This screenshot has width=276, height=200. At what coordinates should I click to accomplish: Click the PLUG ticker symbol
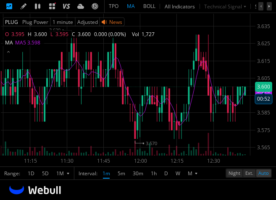pyautogui.click(x=11, y=22)
